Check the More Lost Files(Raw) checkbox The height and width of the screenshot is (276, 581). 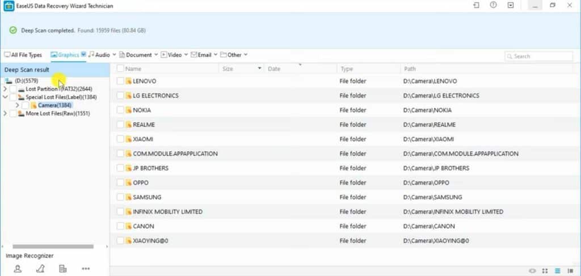pyautogui.click(x=14, y=113)
